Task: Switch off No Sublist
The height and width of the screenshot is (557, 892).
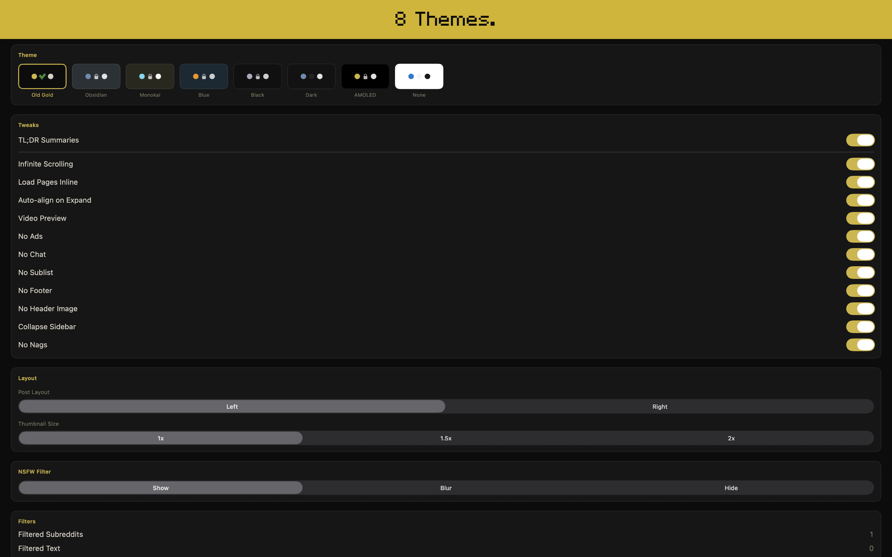Action: 860,272
